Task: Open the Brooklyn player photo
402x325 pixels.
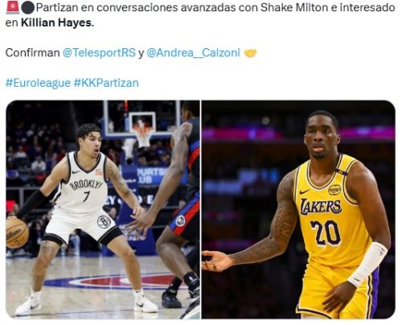Action: click(103, 209)
